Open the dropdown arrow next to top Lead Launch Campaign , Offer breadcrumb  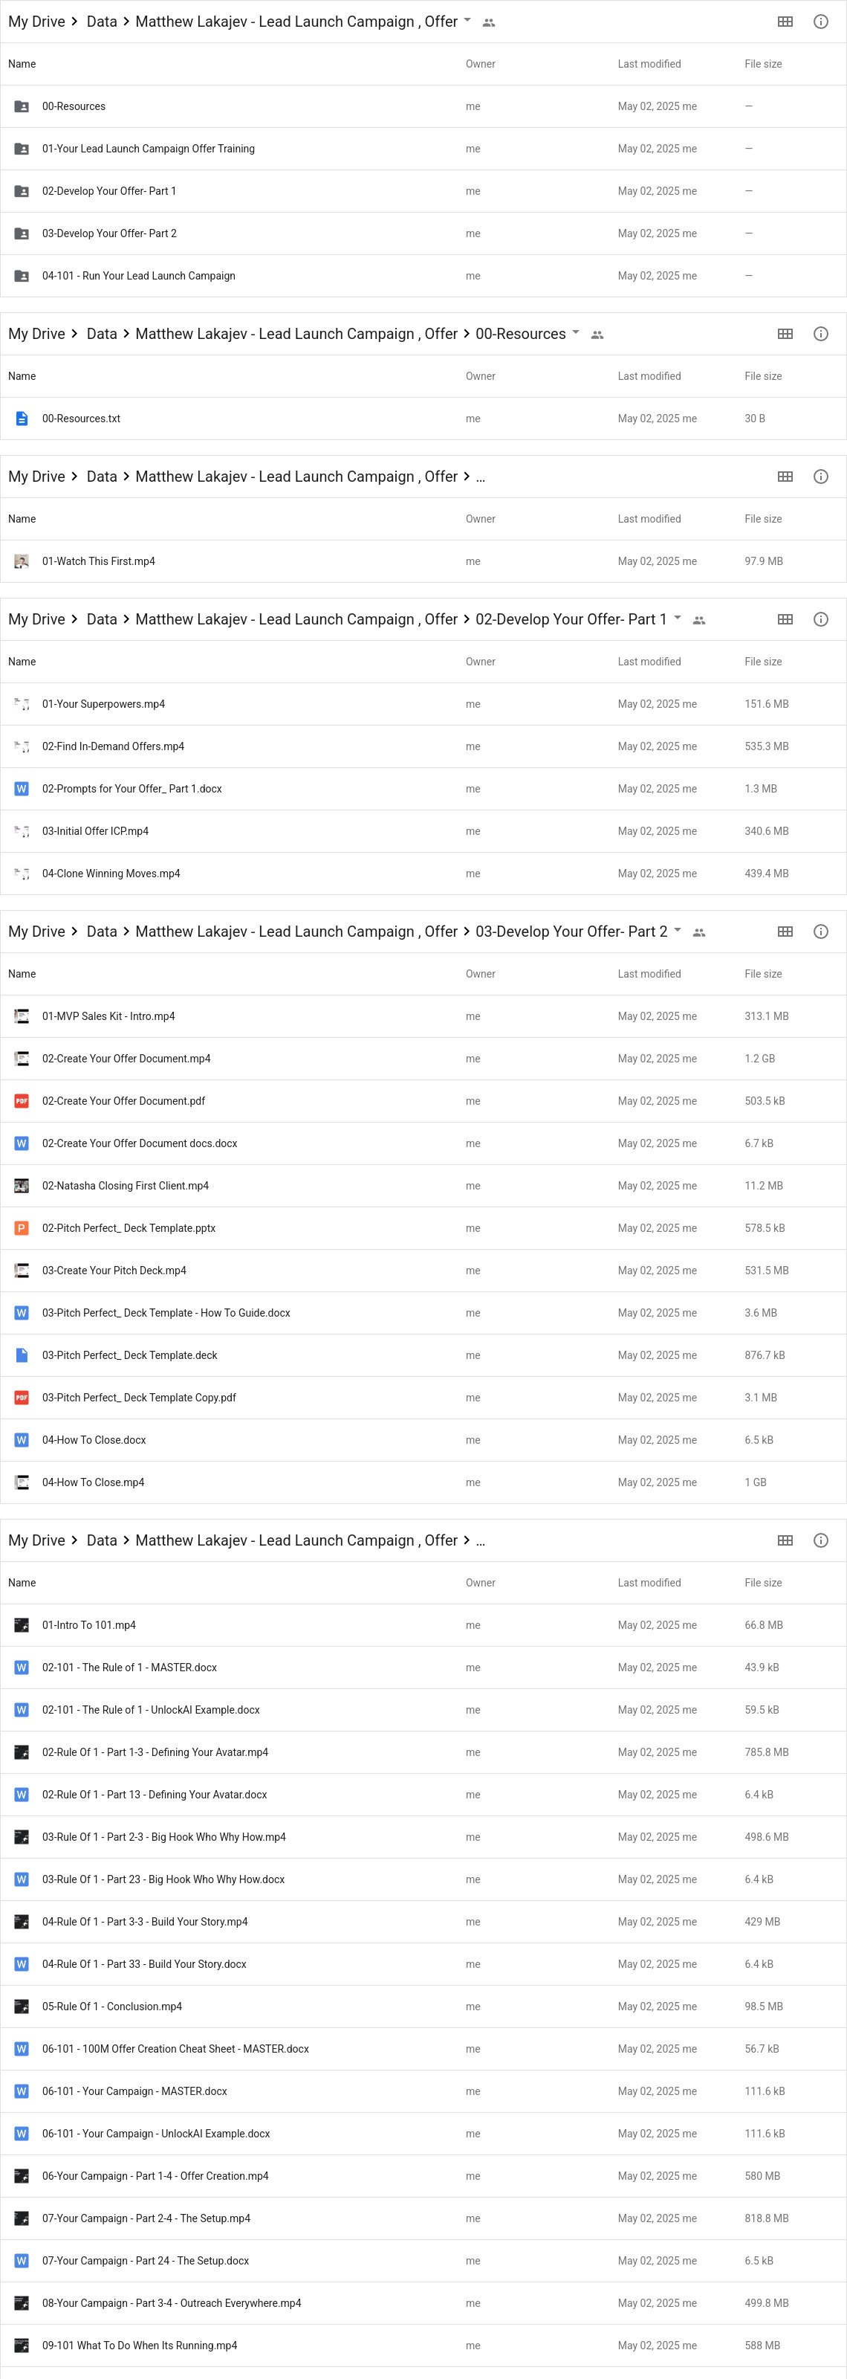467,19
